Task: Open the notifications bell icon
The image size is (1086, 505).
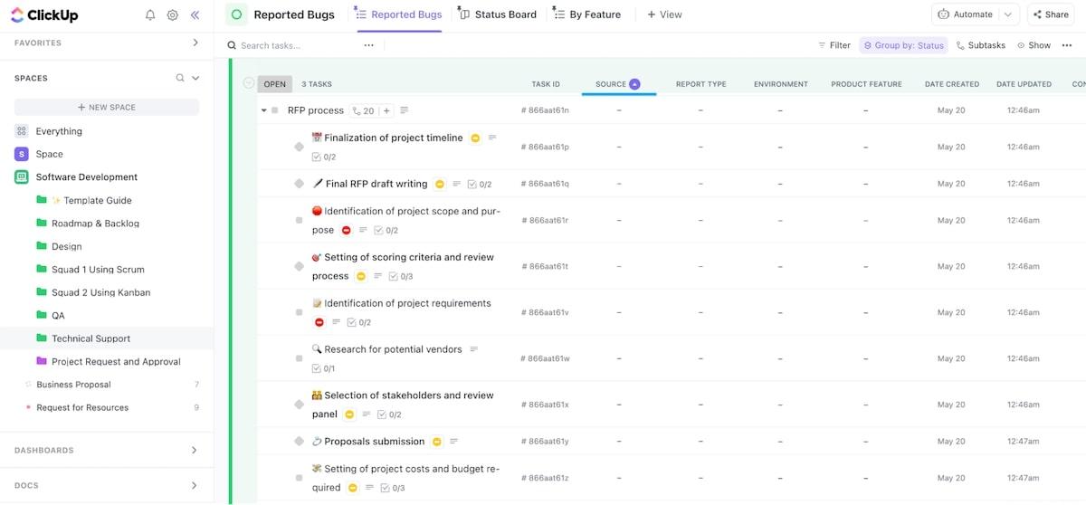Action: [x=150, y=15]
